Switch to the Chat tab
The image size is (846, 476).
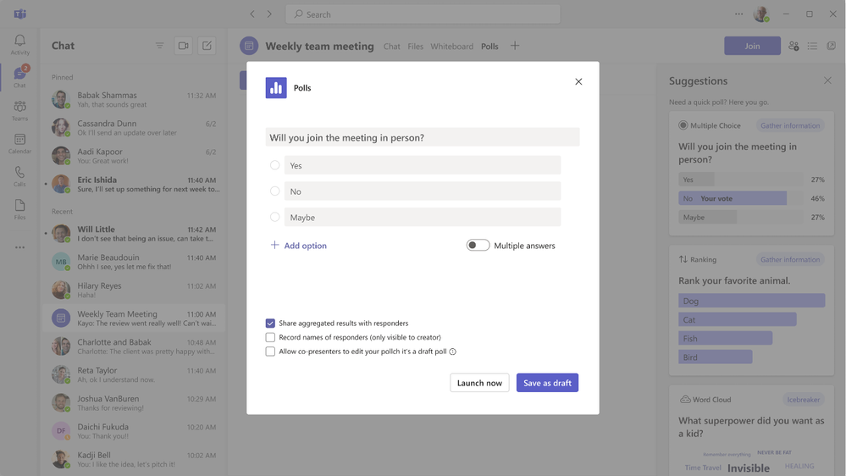click(392, 47)
